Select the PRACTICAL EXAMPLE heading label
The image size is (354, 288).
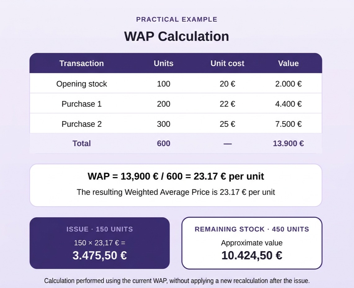tap(177, 20)
